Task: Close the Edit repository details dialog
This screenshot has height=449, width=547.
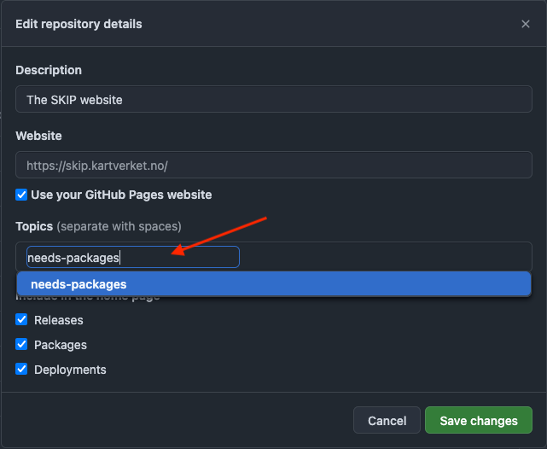Action: (526, 24)
